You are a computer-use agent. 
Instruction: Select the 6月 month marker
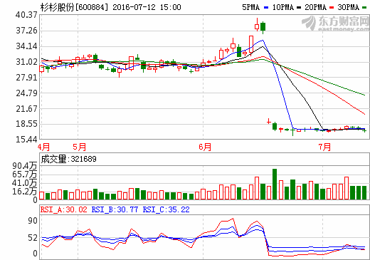205,147
